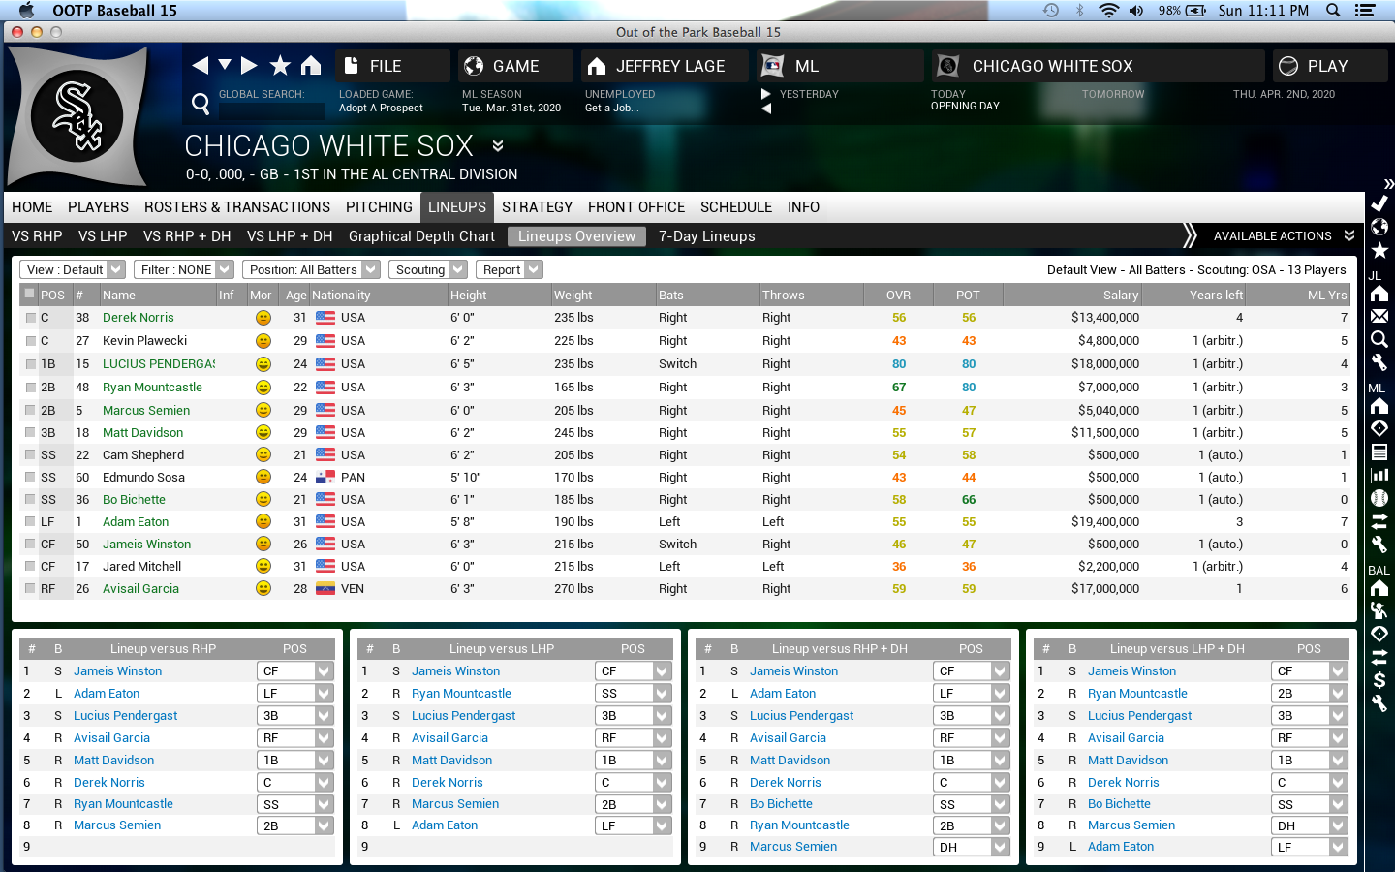
Task: Click the PLAY button
Action: (1330, 66)
